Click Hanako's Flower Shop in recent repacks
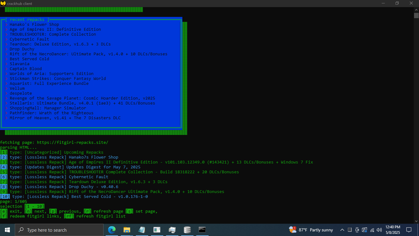The height and width of the screenshot is (236, 419). click(x=34, y=24)
